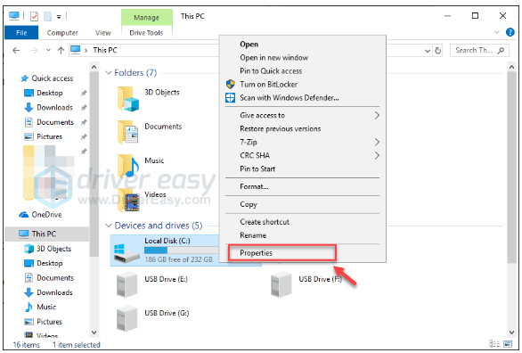The image size is (522, 353).
Task: Open the File tab
Action: pyautogui.click(x=21, y=33)
